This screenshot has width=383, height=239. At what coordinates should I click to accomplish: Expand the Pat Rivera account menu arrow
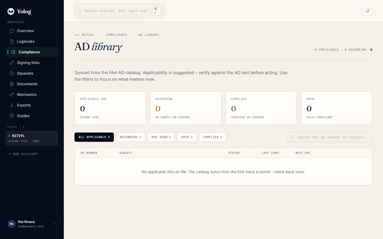(55, 224)
